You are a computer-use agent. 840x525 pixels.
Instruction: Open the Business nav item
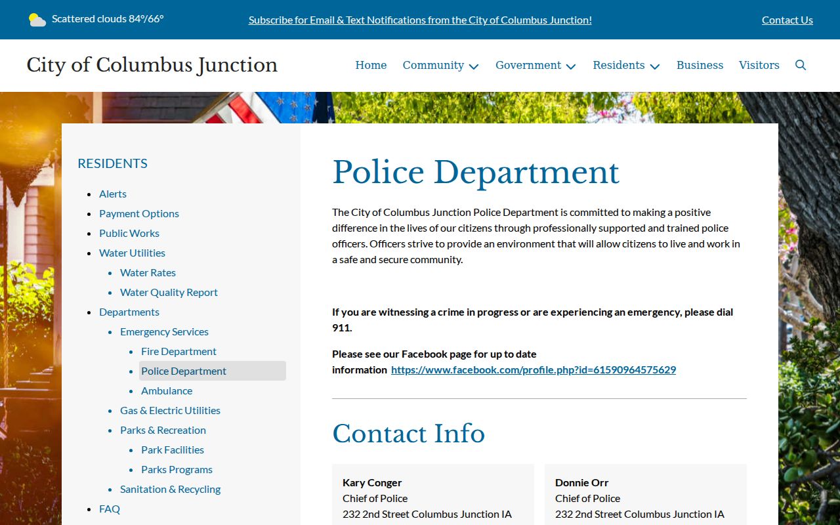click(700, 65)
